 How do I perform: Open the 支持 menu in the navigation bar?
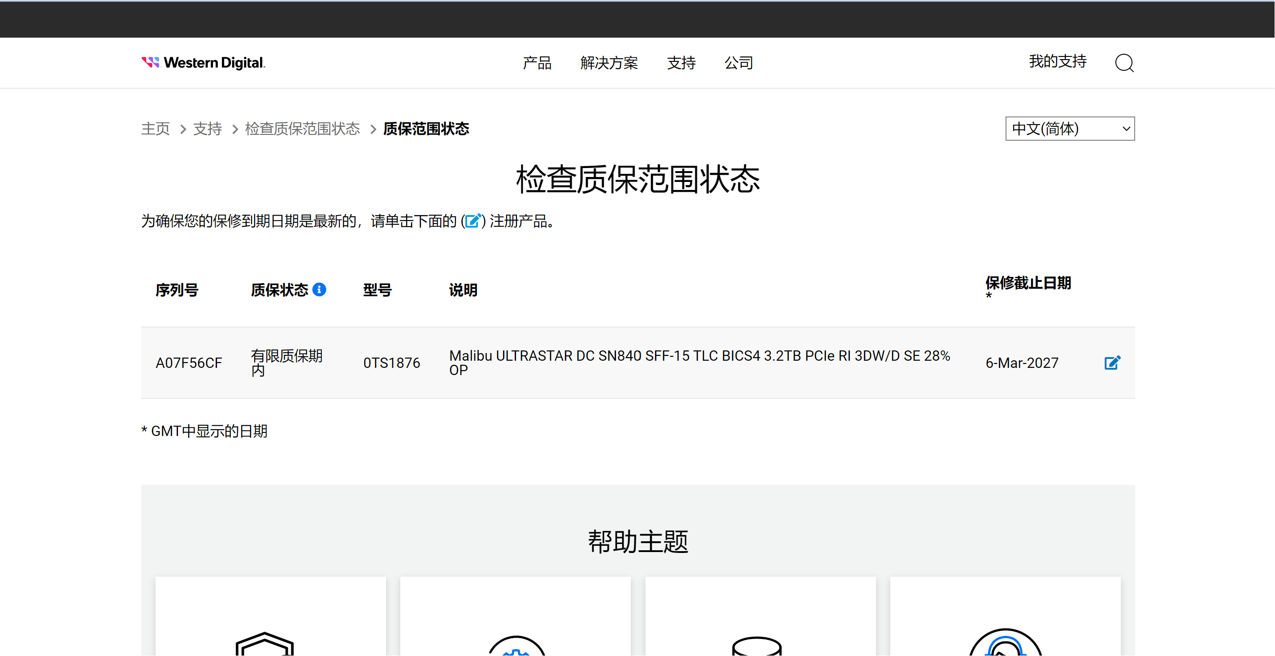[681, 63]
